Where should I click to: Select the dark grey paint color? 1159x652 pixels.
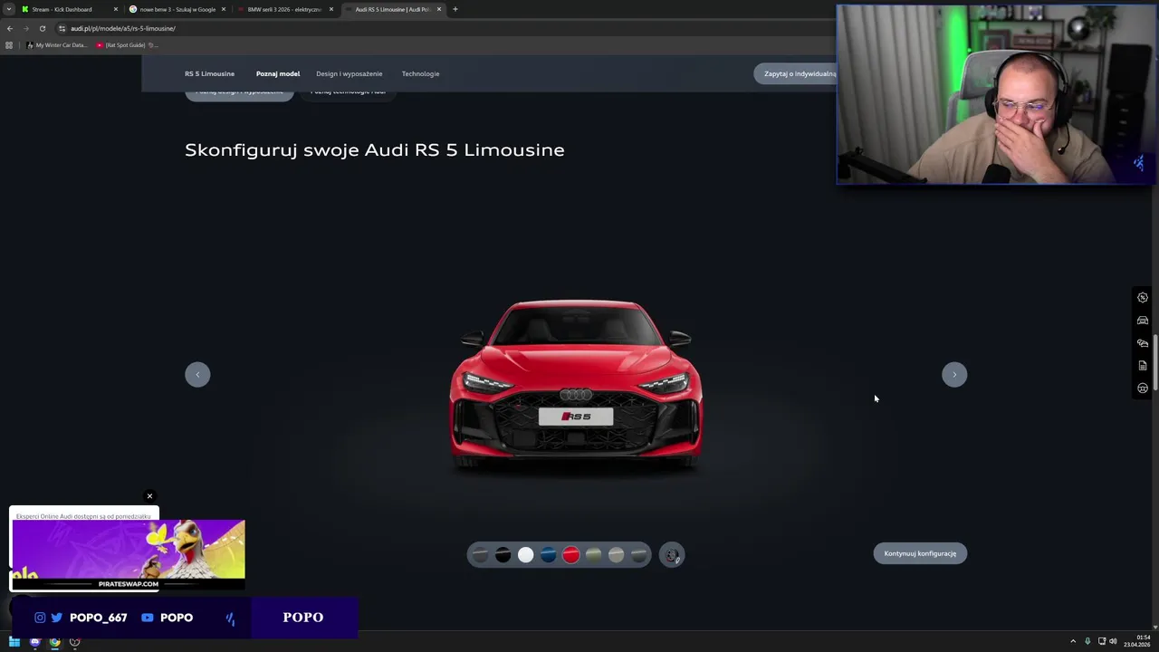click(x=480, y=555)
